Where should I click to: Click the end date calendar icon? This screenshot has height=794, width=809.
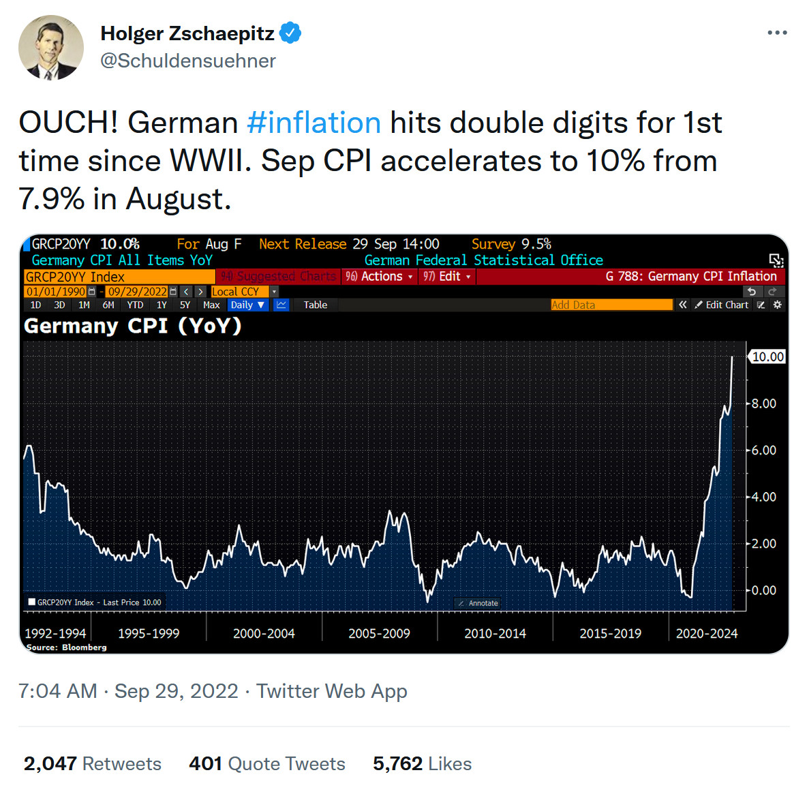[173, 292]
